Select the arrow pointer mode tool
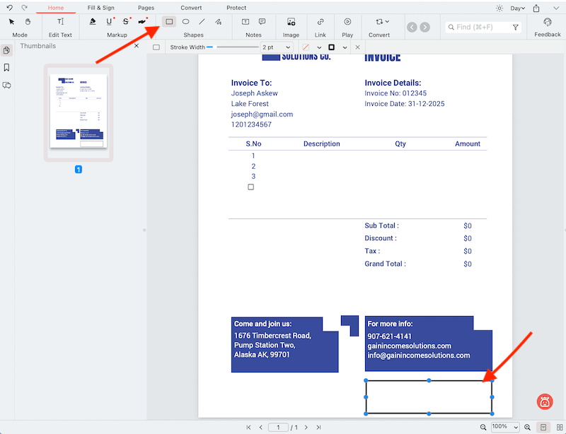566x434 pixels. 11,22
